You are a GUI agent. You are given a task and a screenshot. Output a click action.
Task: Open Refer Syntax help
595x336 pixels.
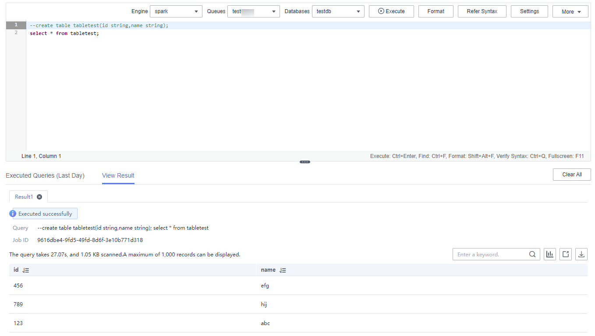(482, 11)
